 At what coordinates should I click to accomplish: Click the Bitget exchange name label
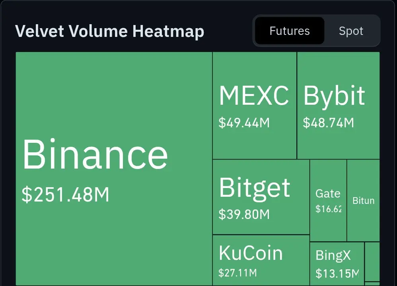click(255, 189)
